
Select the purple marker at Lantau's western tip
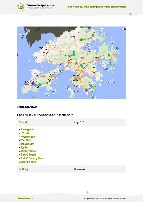click(26, 84)
